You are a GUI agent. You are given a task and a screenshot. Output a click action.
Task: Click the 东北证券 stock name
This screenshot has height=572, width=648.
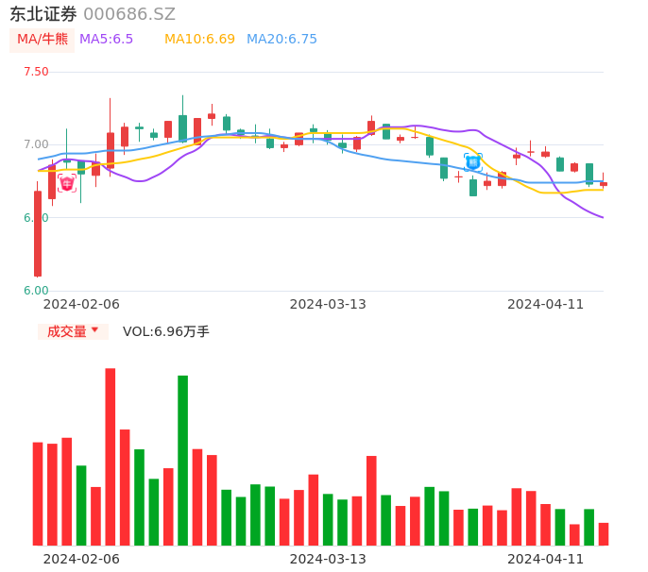[43, 14]
